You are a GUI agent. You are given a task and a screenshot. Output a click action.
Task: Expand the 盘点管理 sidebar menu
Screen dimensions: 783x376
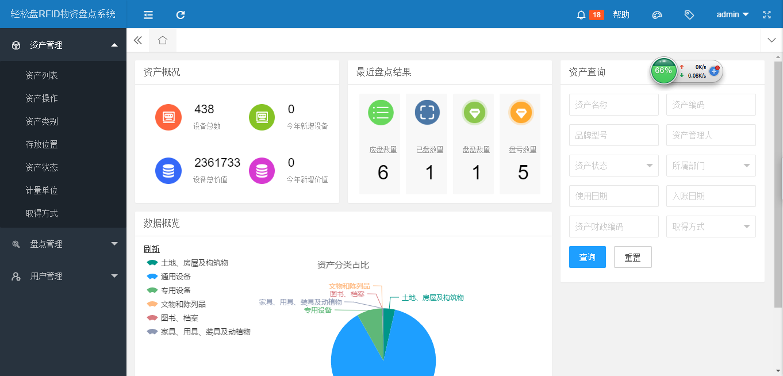[63, 244]
